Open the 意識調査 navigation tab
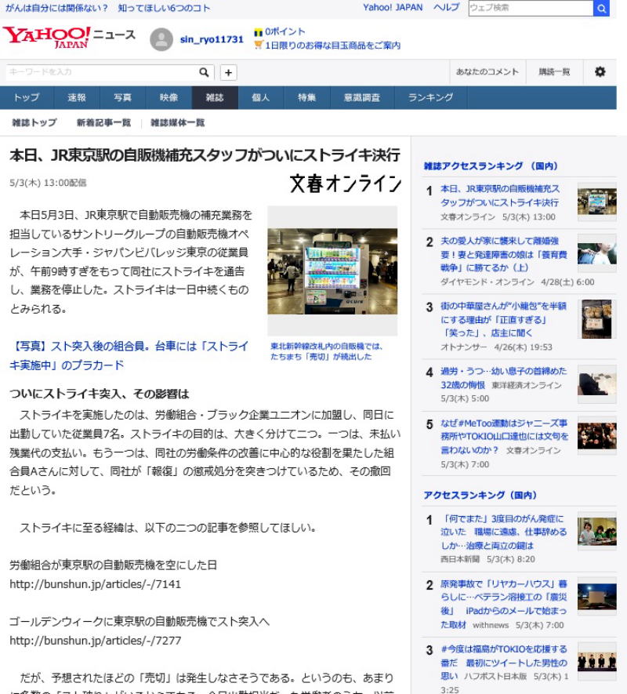627x694 pixels. (x=362, y=97)
